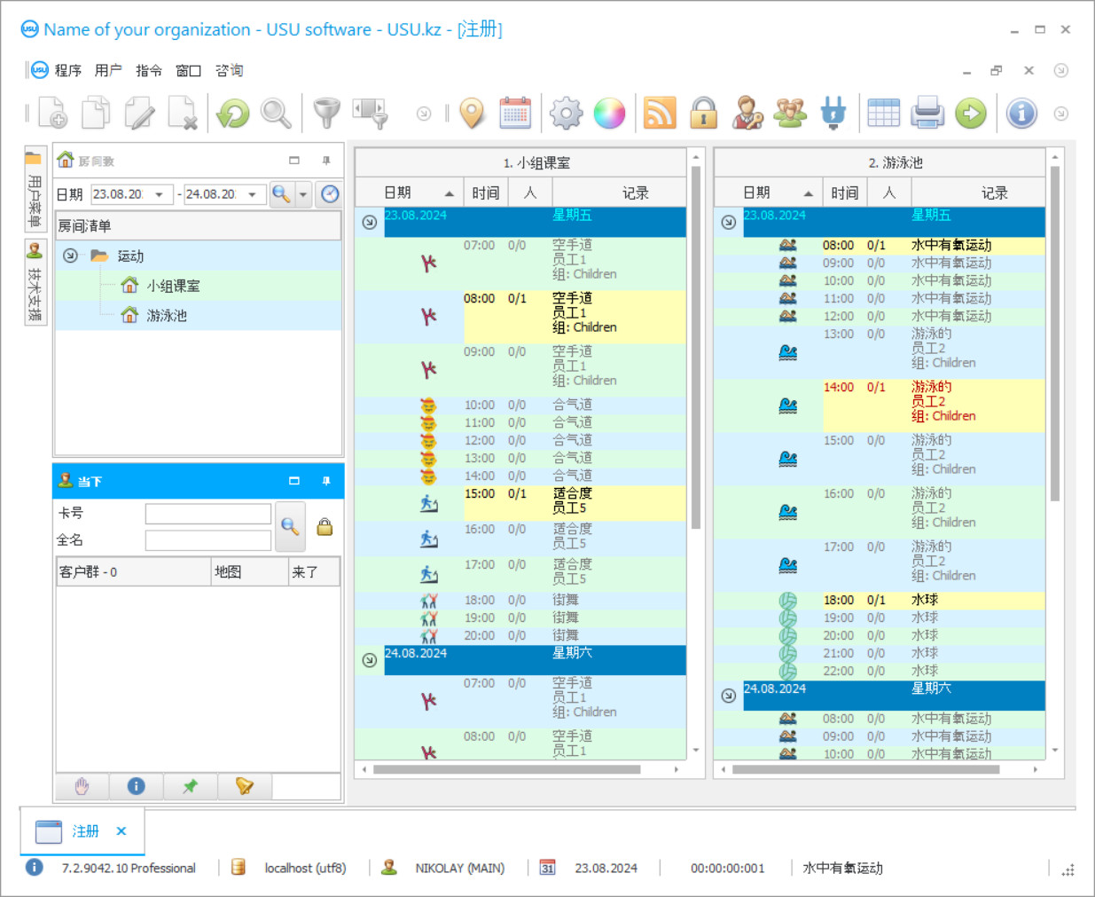Click the blue power plug icon
This screenshot has height=897, width=1095.
pyautogui.click(x=833, y=114)
